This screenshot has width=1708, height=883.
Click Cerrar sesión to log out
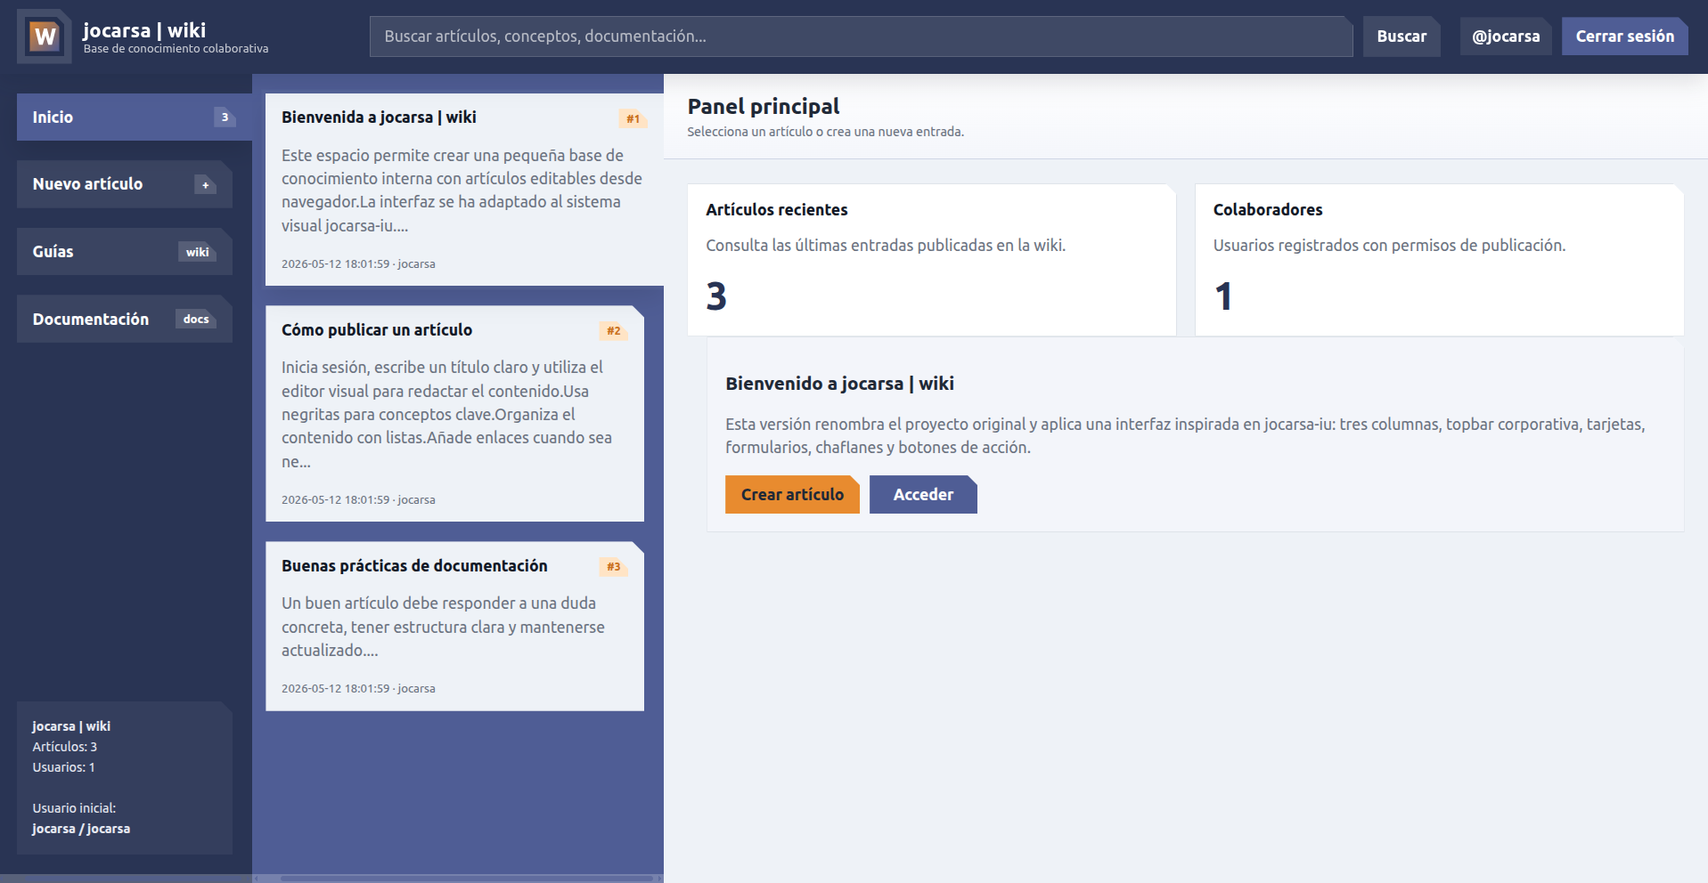(x=1624, y=36)
